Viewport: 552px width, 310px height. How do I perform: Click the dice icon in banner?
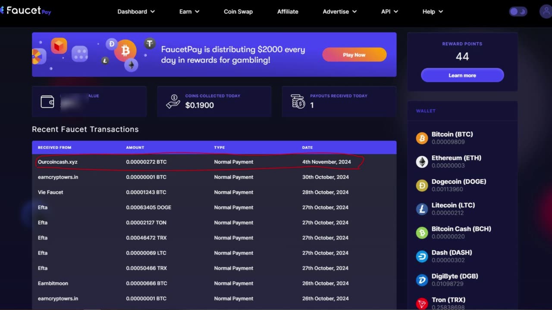click(x=80, y=54)
